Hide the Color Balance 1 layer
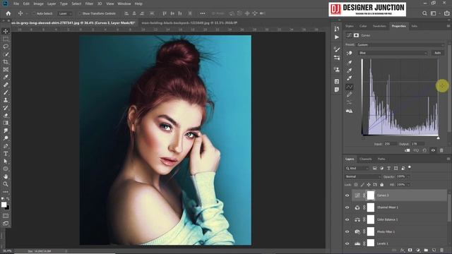452x254 pixels. (347, 219)
